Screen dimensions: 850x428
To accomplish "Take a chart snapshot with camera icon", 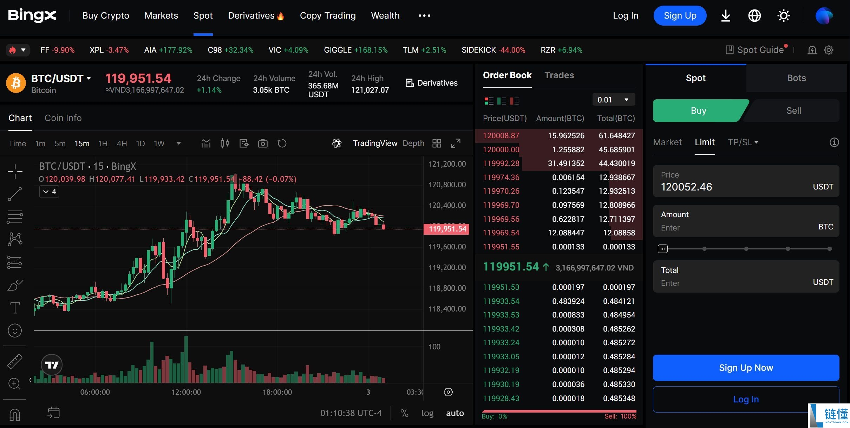I will (263, 143).
